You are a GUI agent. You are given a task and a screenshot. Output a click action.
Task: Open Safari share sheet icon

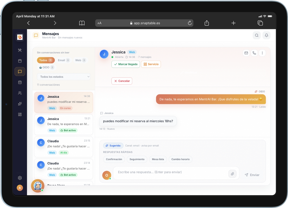207,23
